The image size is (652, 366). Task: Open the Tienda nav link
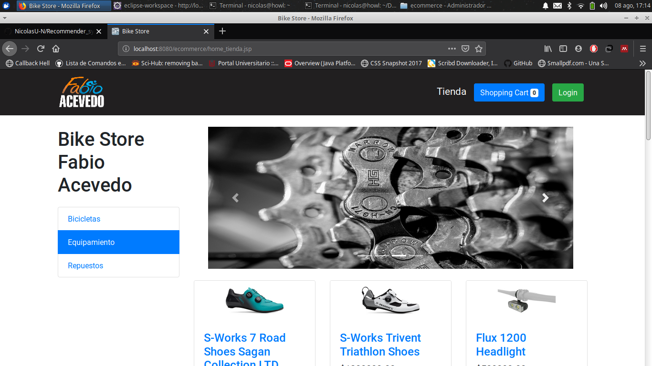[452, 91]
